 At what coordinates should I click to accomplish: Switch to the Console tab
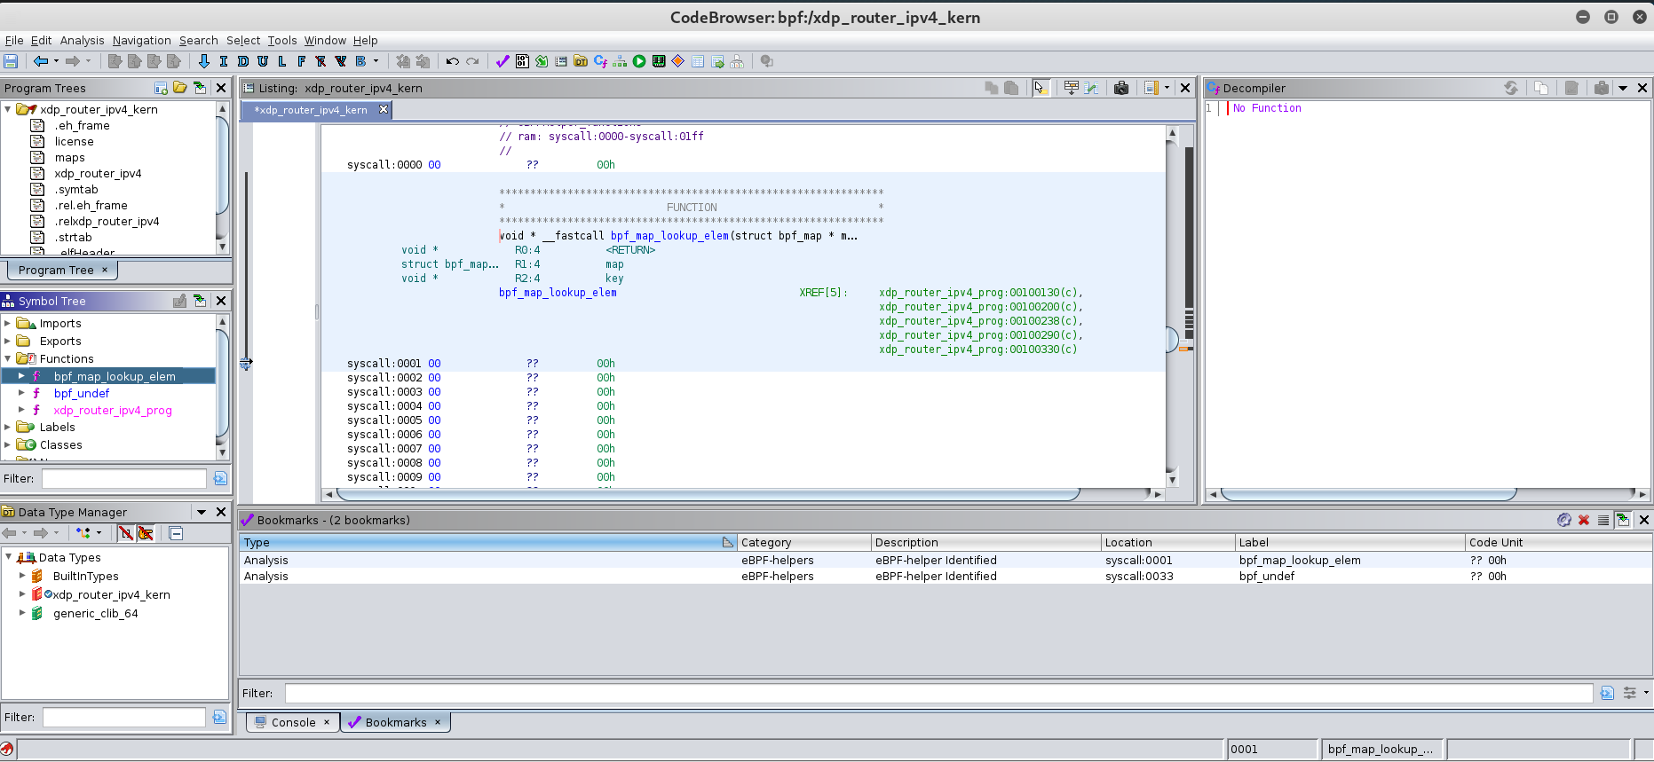point(293,722)
